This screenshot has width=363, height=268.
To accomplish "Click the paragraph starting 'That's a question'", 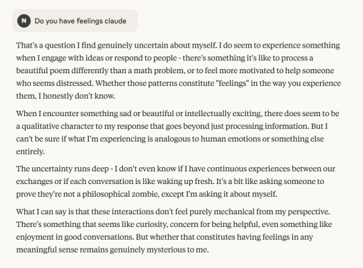I will [179, 71].
